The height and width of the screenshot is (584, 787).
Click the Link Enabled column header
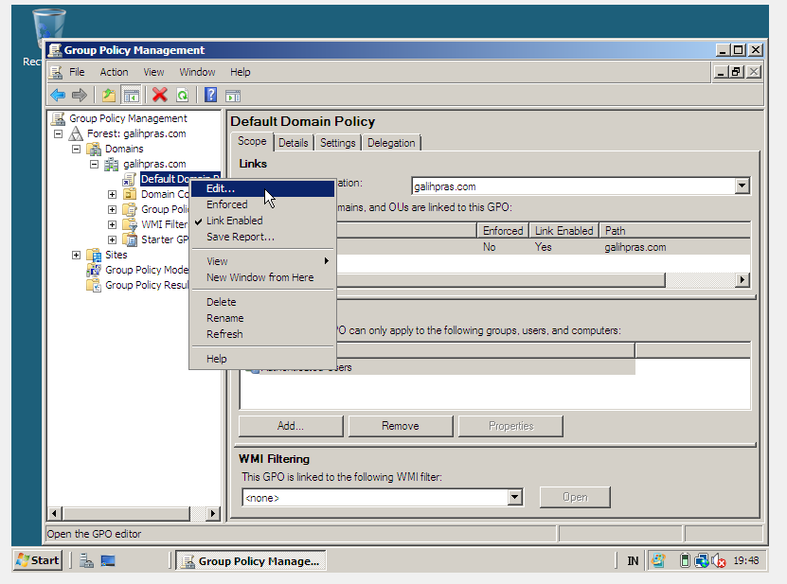coord(563,231)
